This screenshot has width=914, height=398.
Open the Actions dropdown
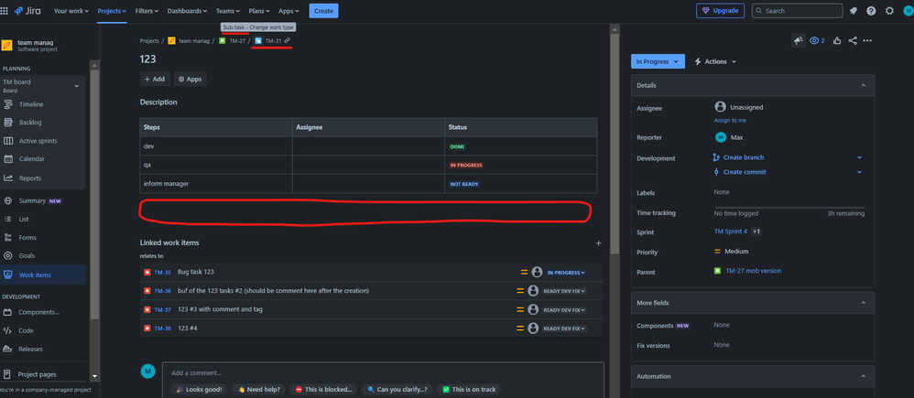click(x=715, y=61)
